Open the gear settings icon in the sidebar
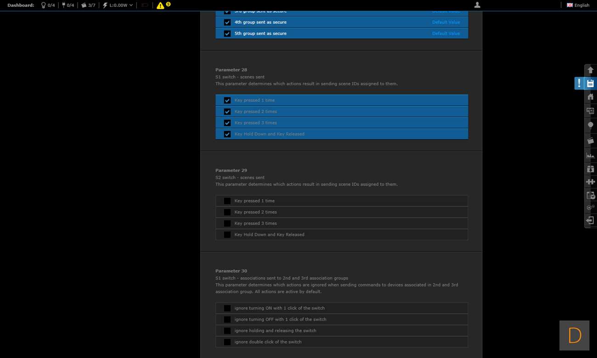Screen dimensions: 597x358 pyautogui.click(x=591, y=207)
